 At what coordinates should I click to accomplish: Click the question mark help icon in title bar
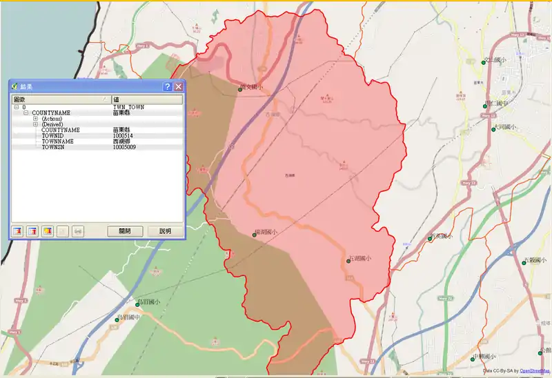pyautogui.click(x=167, y=87)
